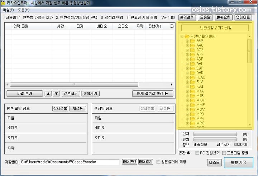Click the 크기 column header
The image size is (258, 176).
tap(80, 26)
